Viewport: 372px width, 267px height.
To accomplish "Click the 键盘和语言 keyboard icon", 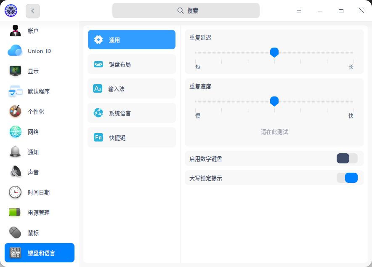I will point(16,253).
